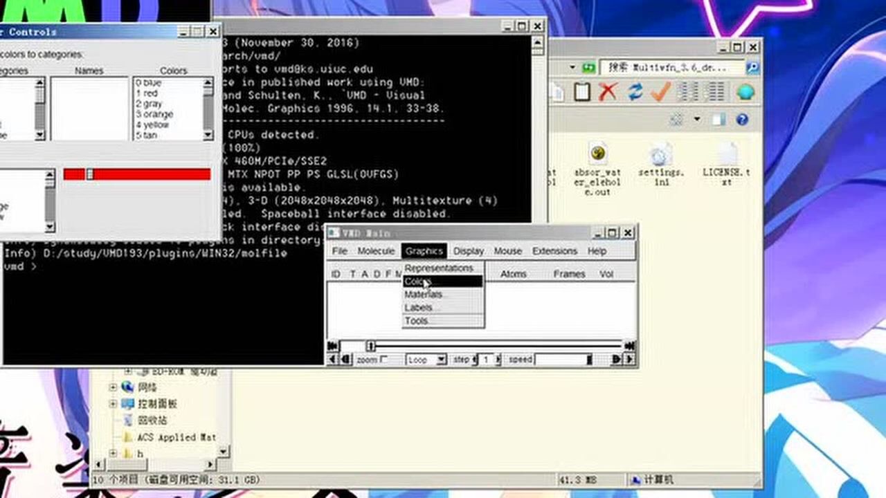Screen dimensions: 886x498
Task: Click the red color slider handle
Action: 89,174
